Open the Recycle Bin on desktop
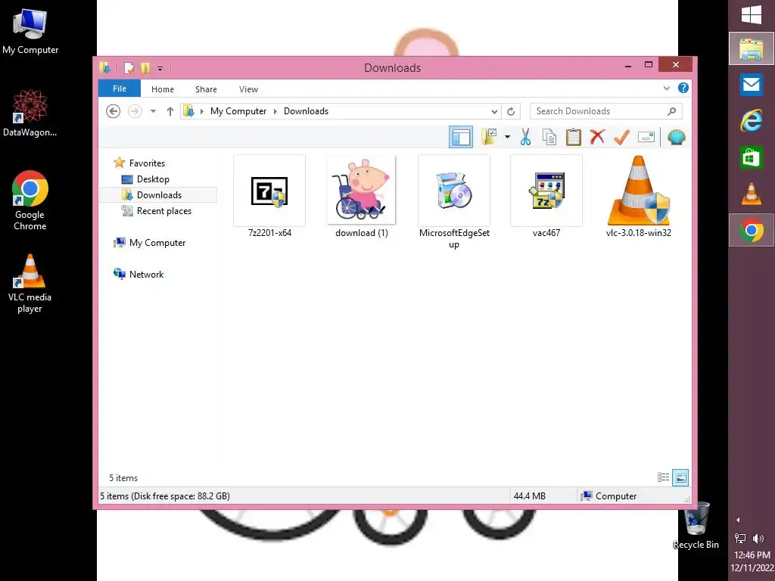Screen dimensions: 775x581 pyautogui.click(x=696, y=526)
